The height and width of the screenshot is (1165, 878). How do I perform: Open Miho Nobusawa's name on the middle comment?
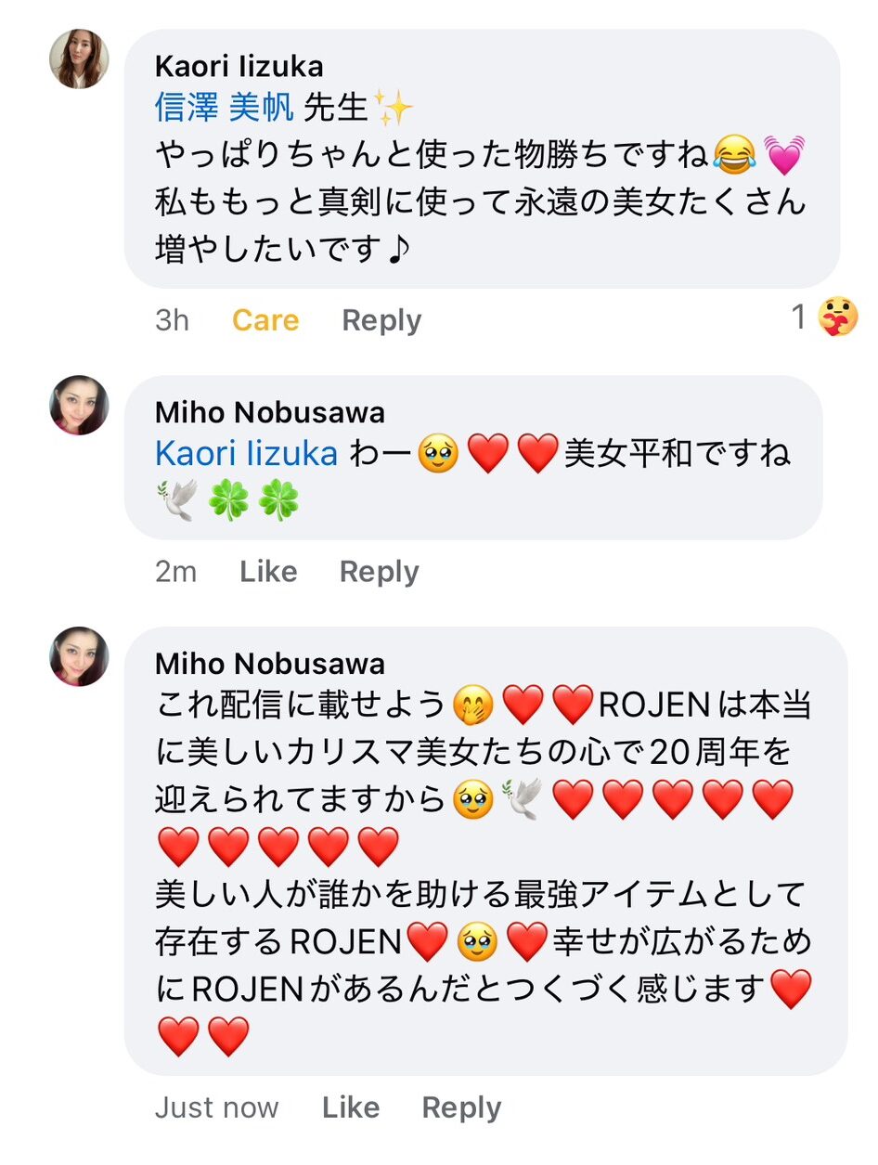click(269, 412)
